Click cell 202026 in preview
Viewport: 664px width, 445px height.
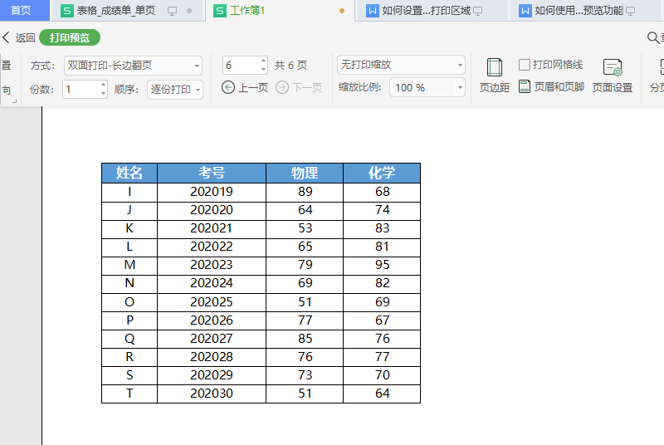pos(212,320)
